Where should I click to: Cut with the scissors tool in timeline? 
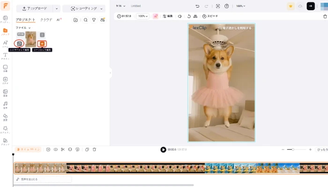pyautogui.click(x=63, y=150)
